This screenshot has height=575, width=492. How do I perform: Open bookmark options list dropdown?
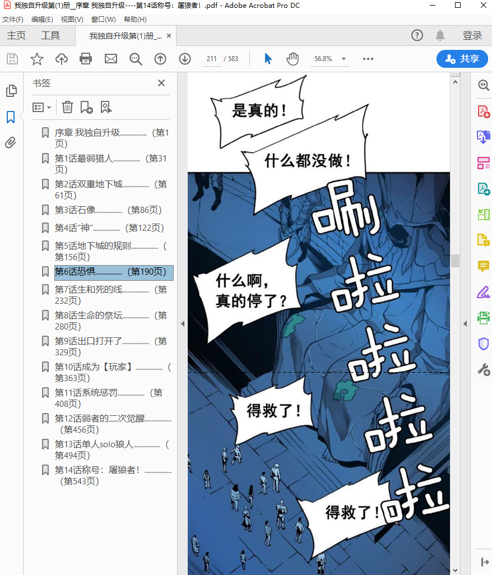point(41,107)
